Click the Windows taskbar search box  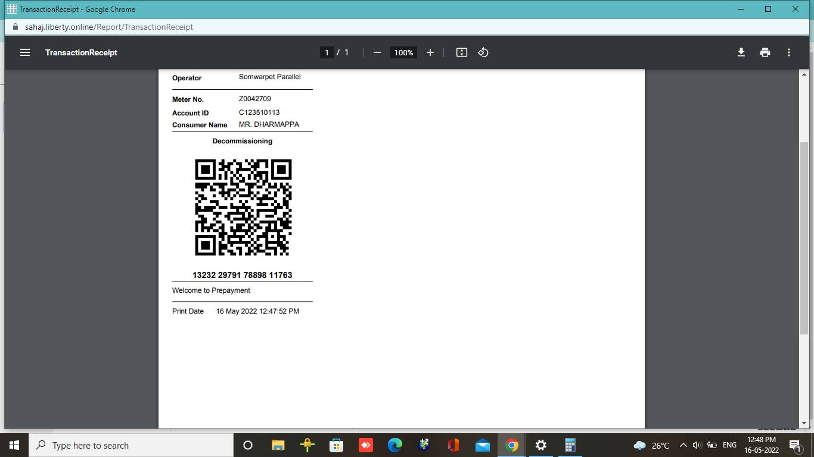(x=131, y=445)
